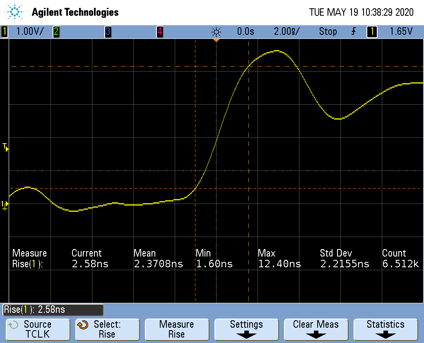This screenshot has width=424, height=343.
Task: Open the Statistics softkey menu
Action: click(385, 329)
